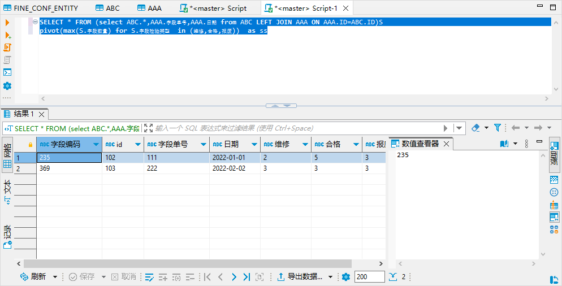Execute the SQL script icon
Screen dimensions: 562x286
7,47
